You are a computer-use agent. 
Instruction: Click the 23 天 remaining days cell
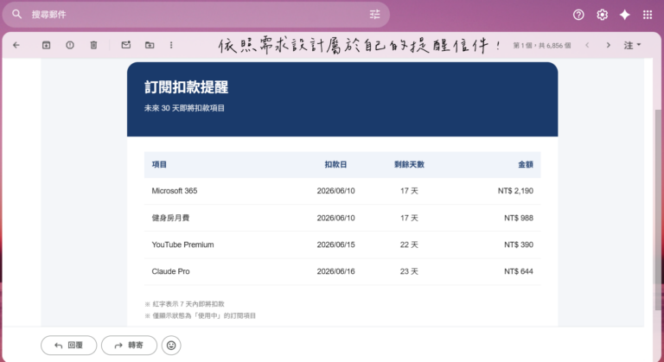click(x=409, y=271)
